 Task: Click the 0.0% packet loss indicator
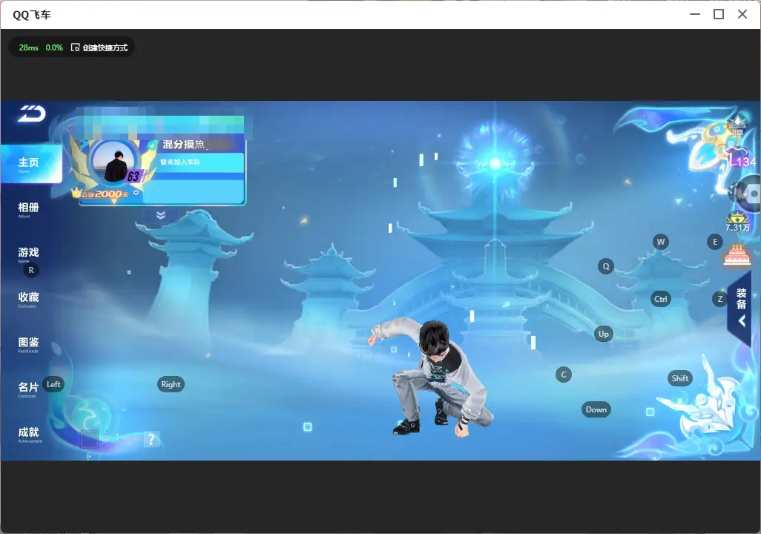(54, 47)
